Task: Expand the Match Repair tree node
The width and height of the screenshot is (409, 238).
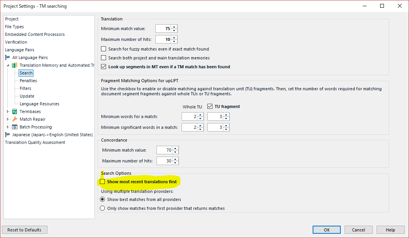Action: point(8,119)
